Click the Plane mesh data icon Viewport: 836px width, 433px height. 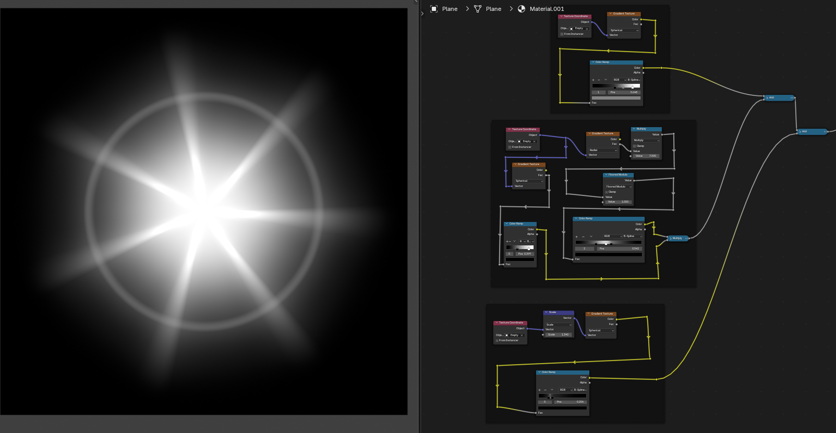coord(477,9)
